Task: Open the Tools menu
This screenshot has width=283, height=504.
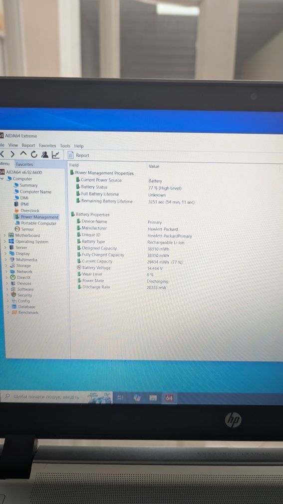Action: click(65, 145)
